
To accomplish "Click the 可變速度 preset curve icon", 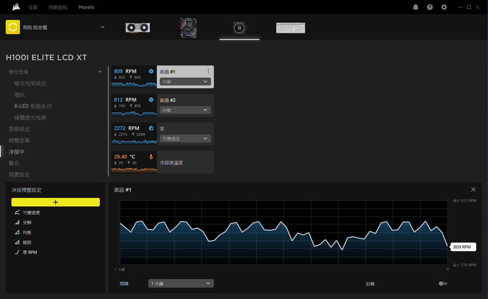I will click(17, 213).
